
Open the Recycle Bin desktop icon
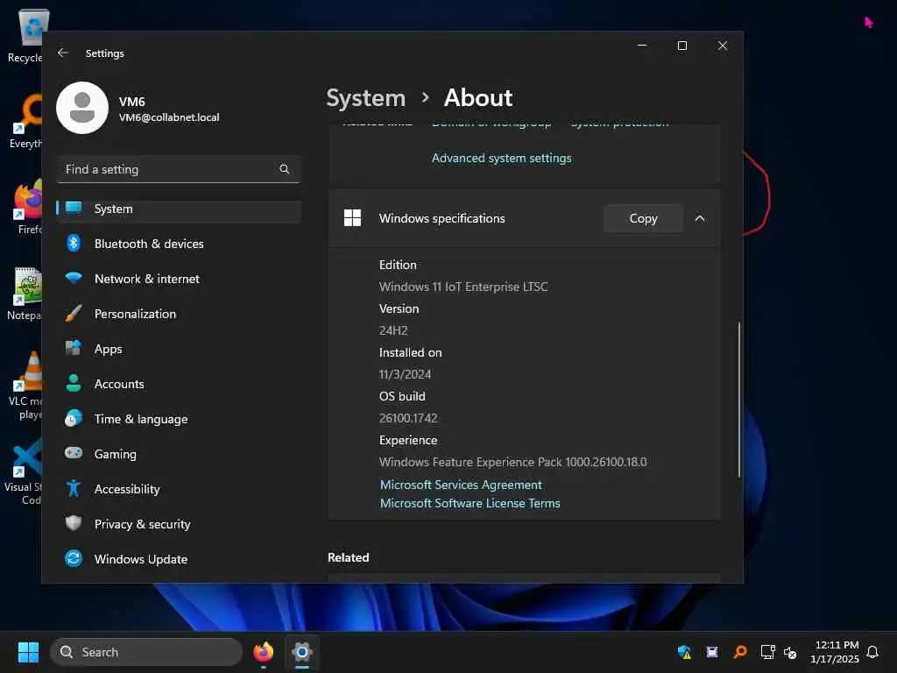click(x=25, y=36)
